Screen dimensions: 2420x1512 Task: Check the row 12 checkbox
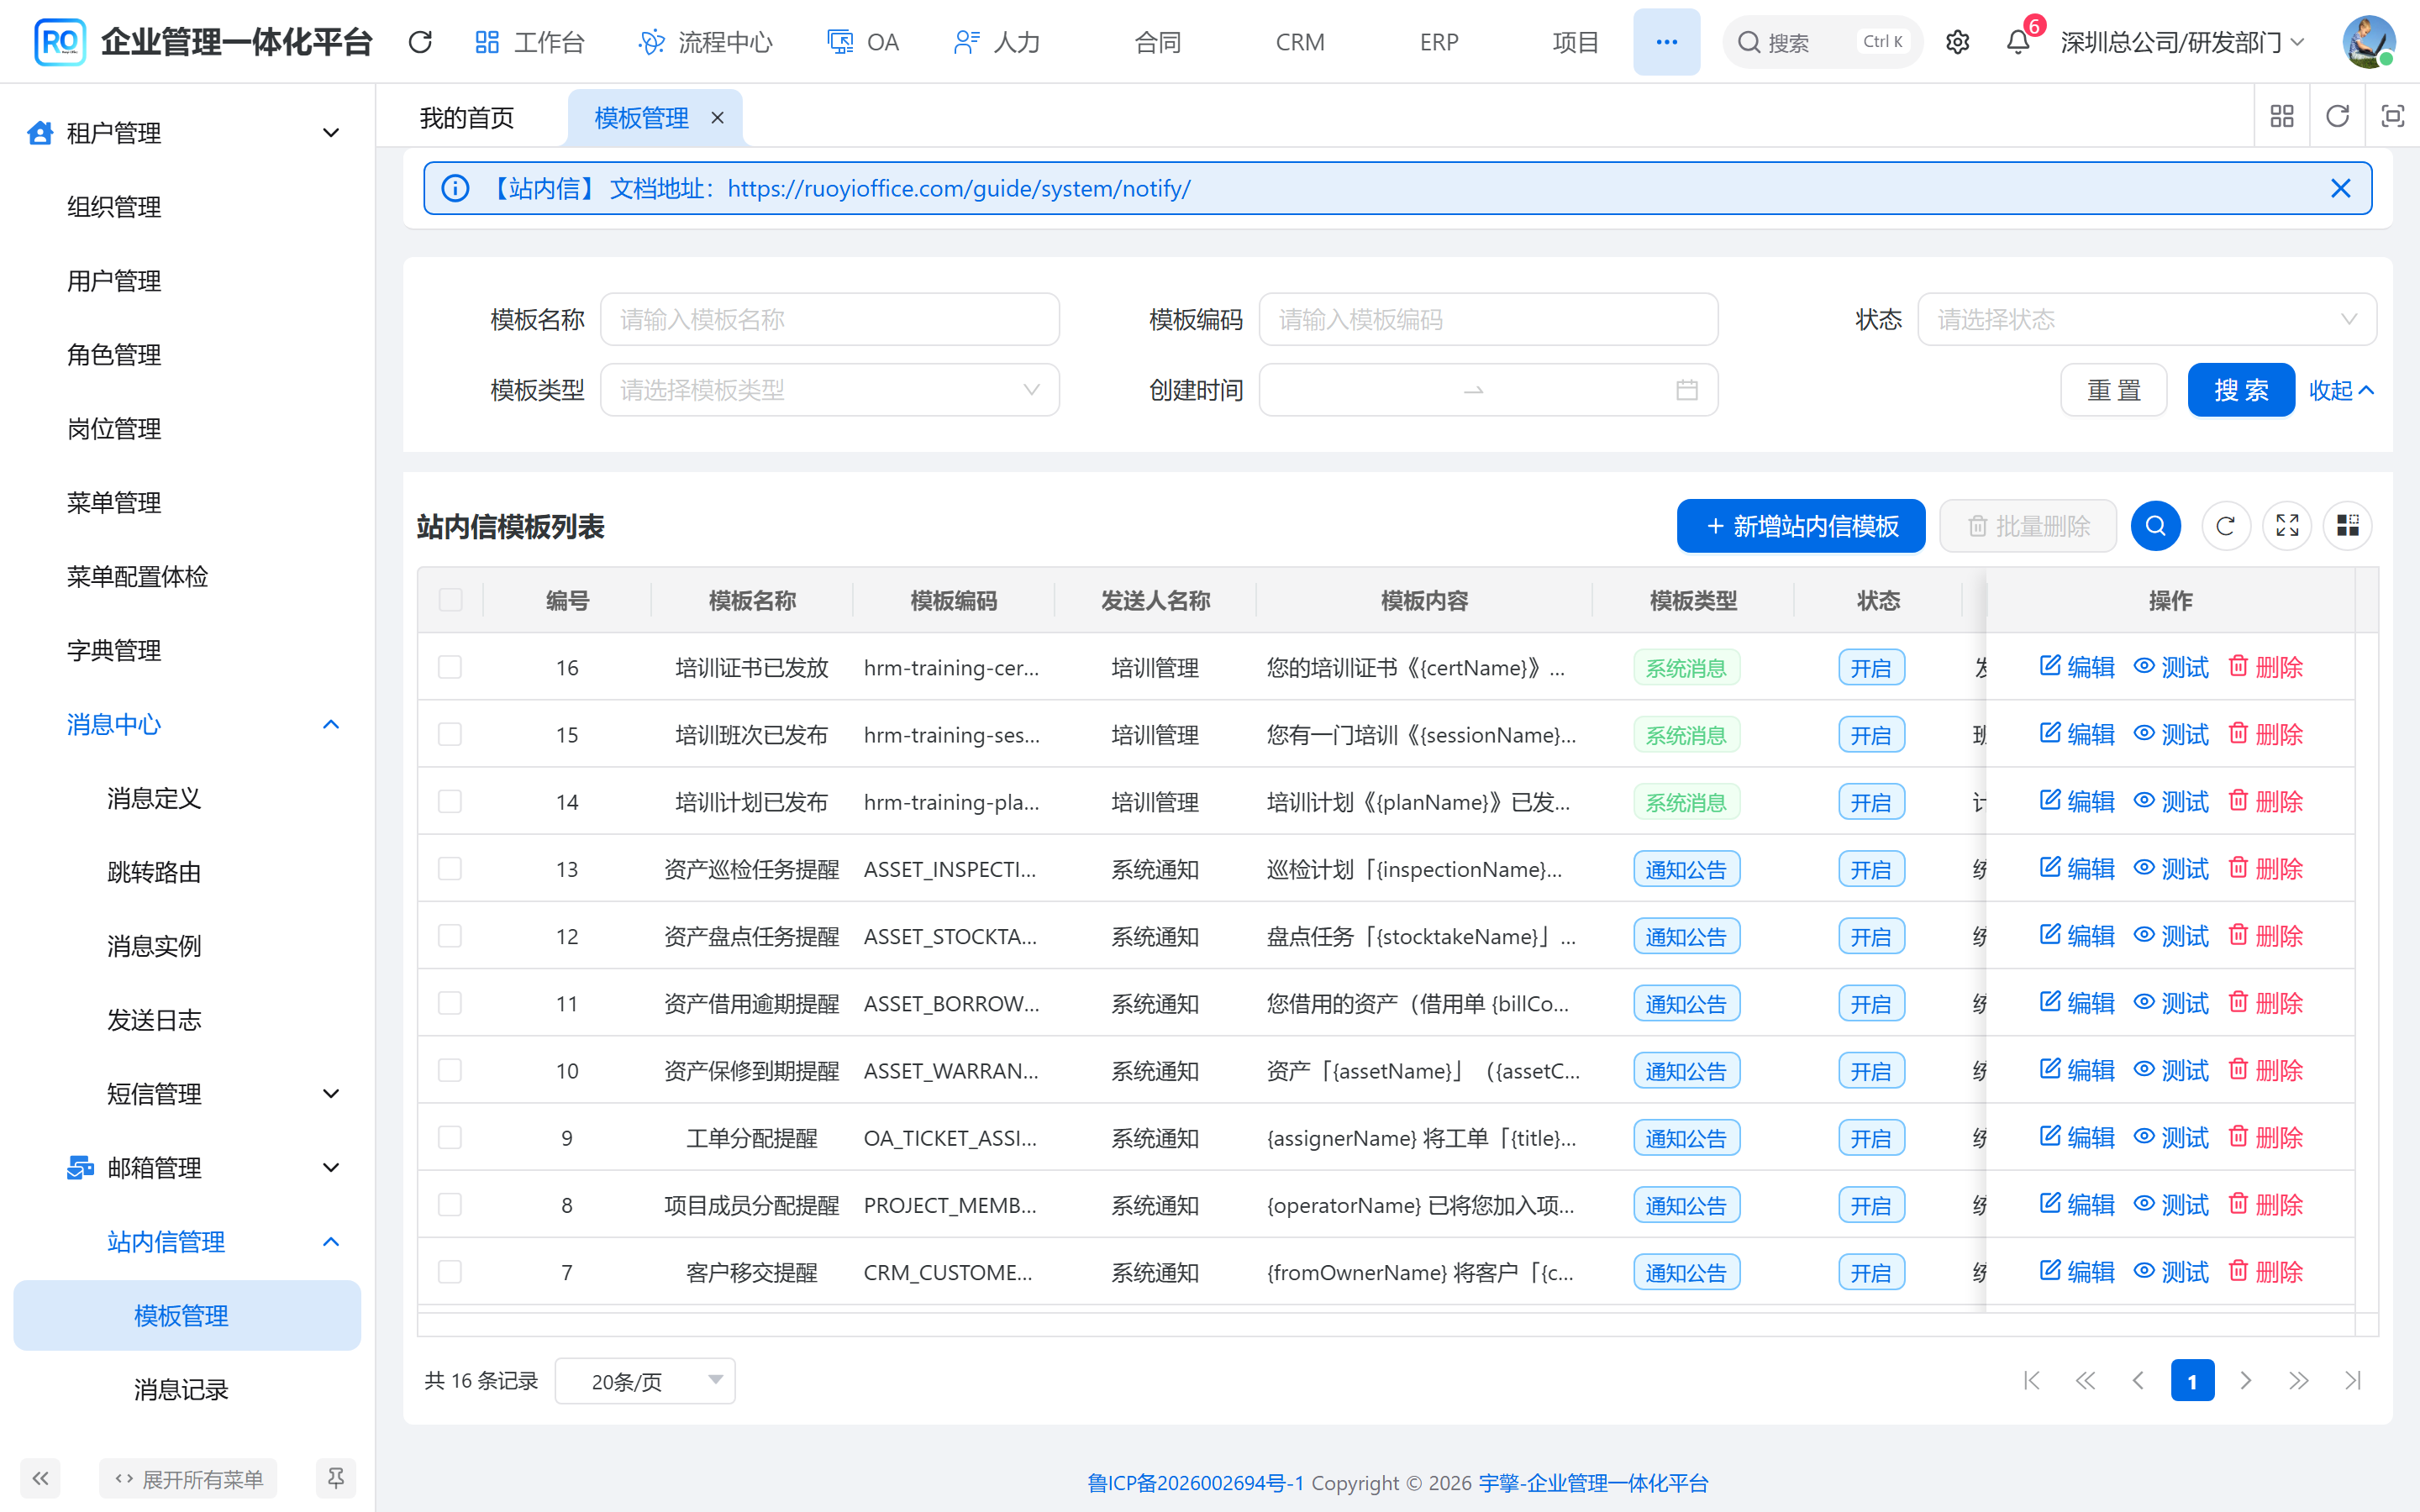(x=450, y=936)
